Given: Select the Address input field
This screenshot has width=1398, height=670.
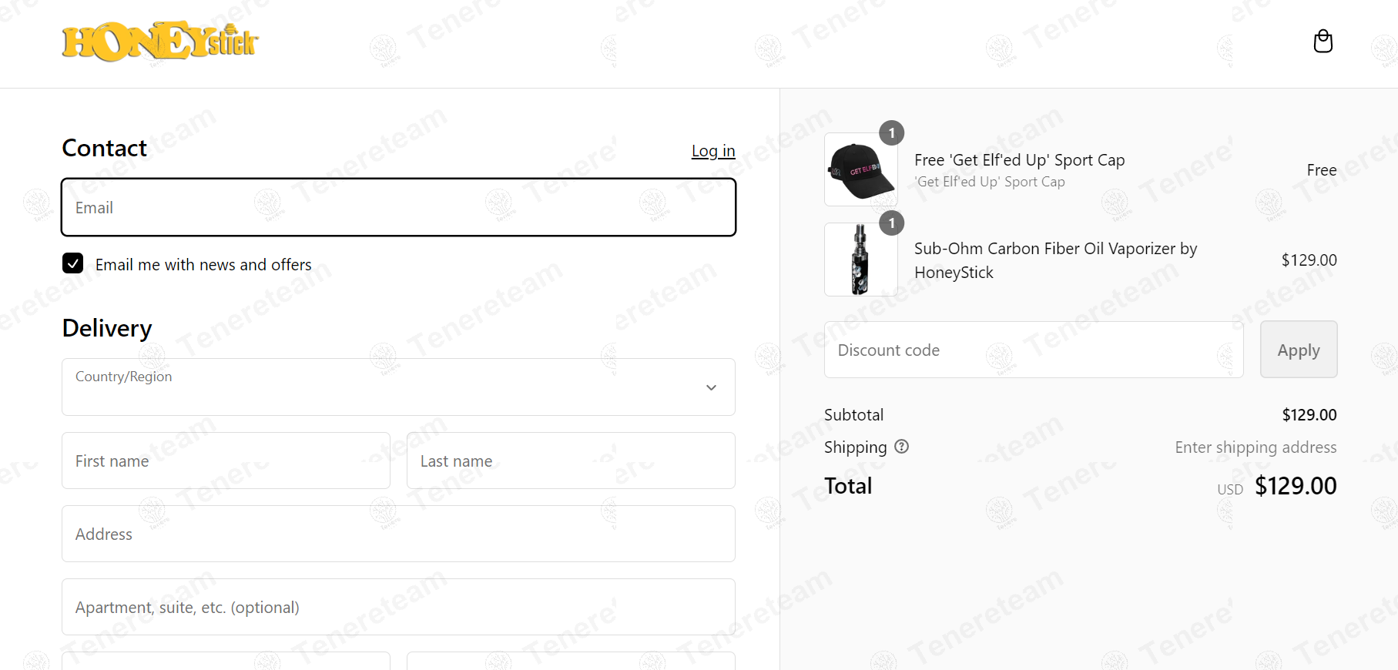Looking at the screenshot, I should (x=398, y=534).
